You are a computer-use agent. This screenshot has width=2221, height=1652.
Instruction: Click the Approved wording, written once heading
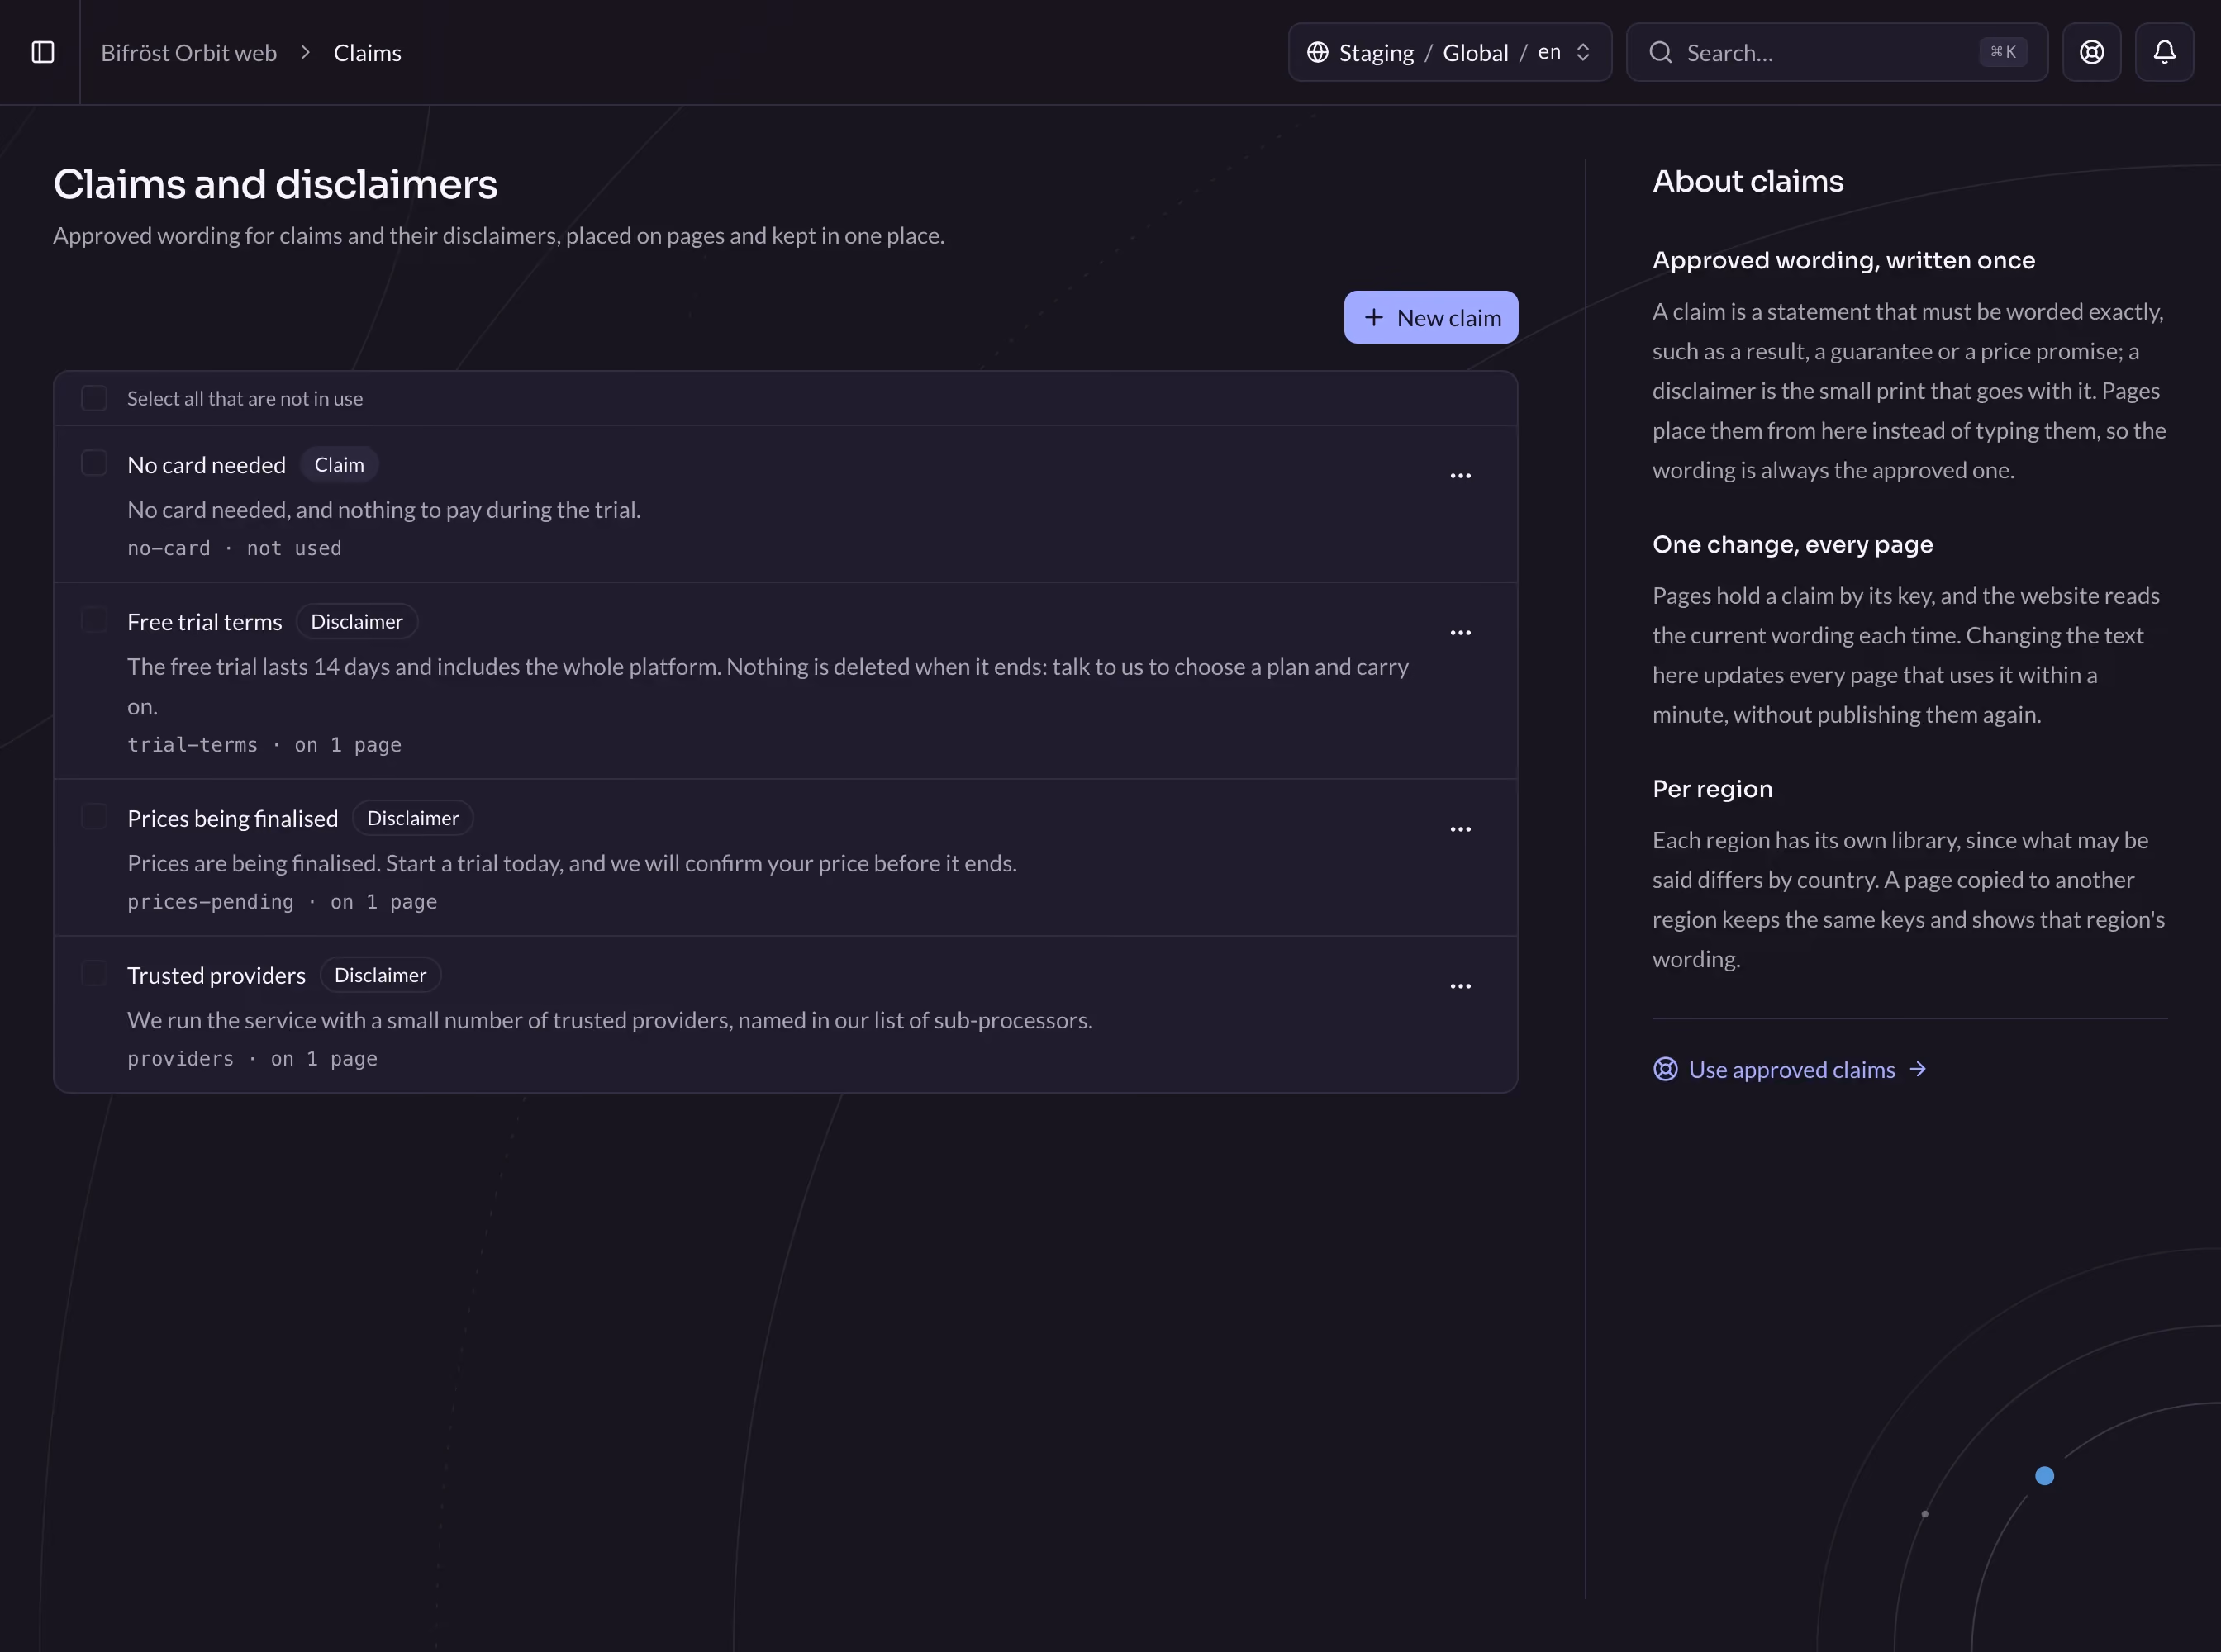(x=1844, y=261)
